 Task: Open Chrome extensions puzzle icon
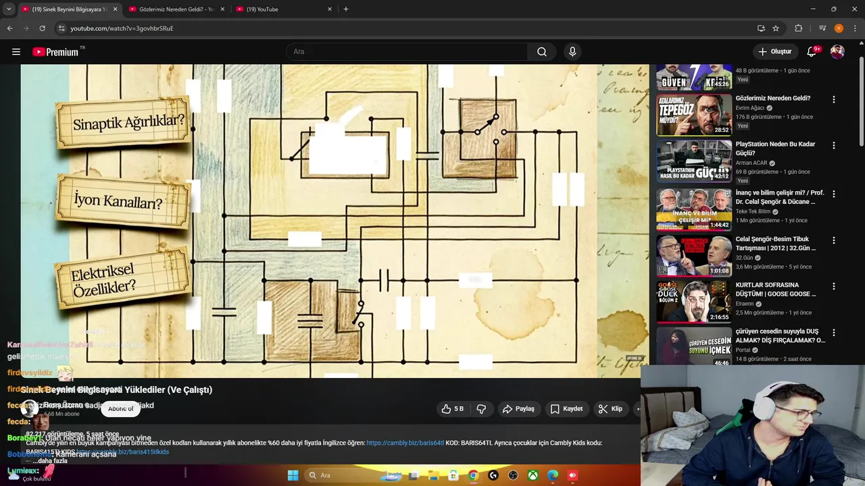pos(799,28)
